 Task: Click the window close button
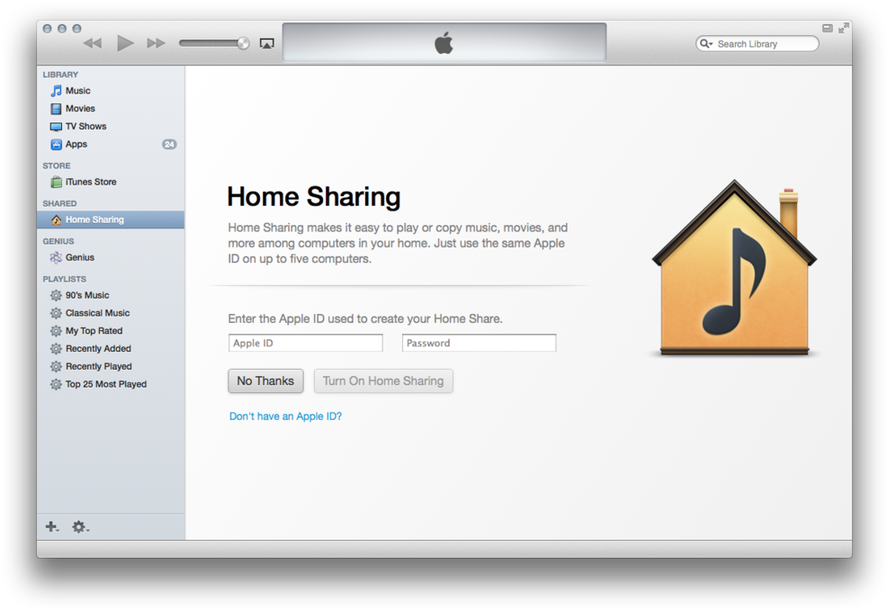[47, 28]
